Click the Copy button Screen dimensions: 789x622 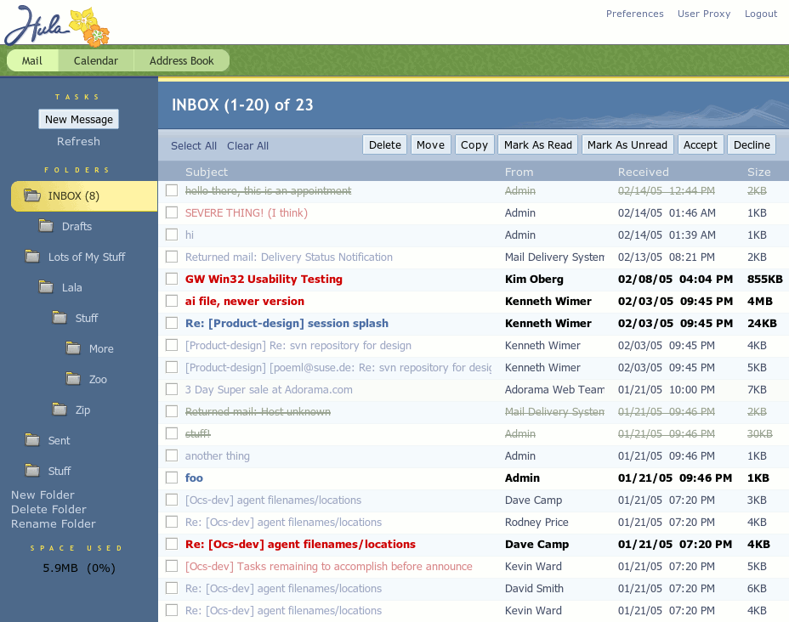474,144
